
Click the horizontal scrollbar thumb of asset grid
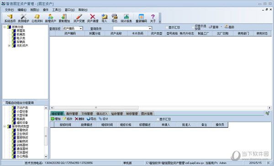(96, 108)
